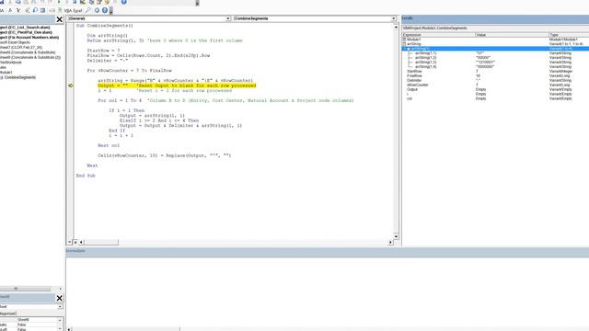The height and width of the screenshot is (331, 589).
Task: Select the Output variable in Locals
Action: pos(412,89)
